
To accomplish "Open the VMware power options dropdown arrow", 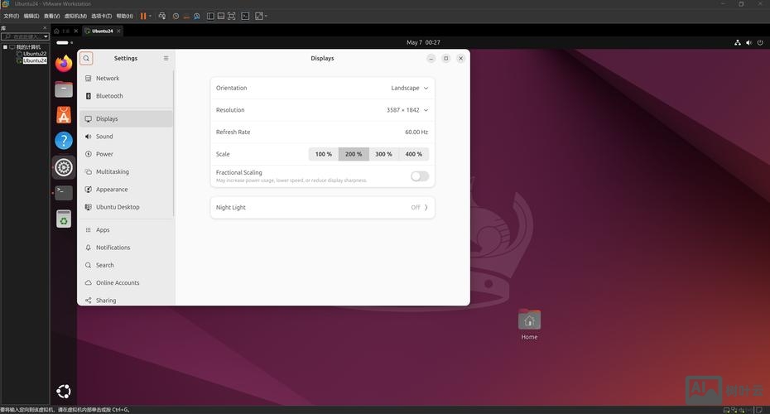I will [x=150, y=17].
